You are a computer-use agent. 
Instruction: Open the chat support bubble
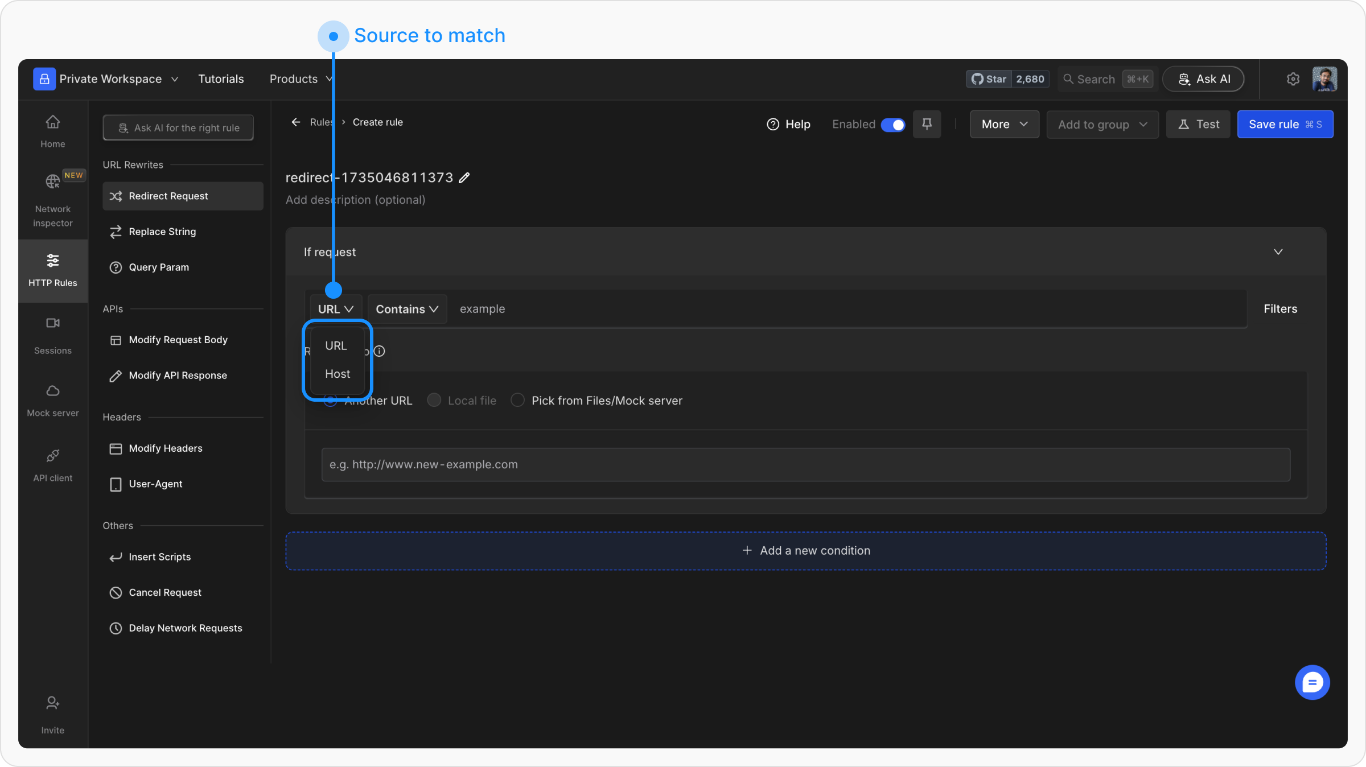[x=1312, y=682]
